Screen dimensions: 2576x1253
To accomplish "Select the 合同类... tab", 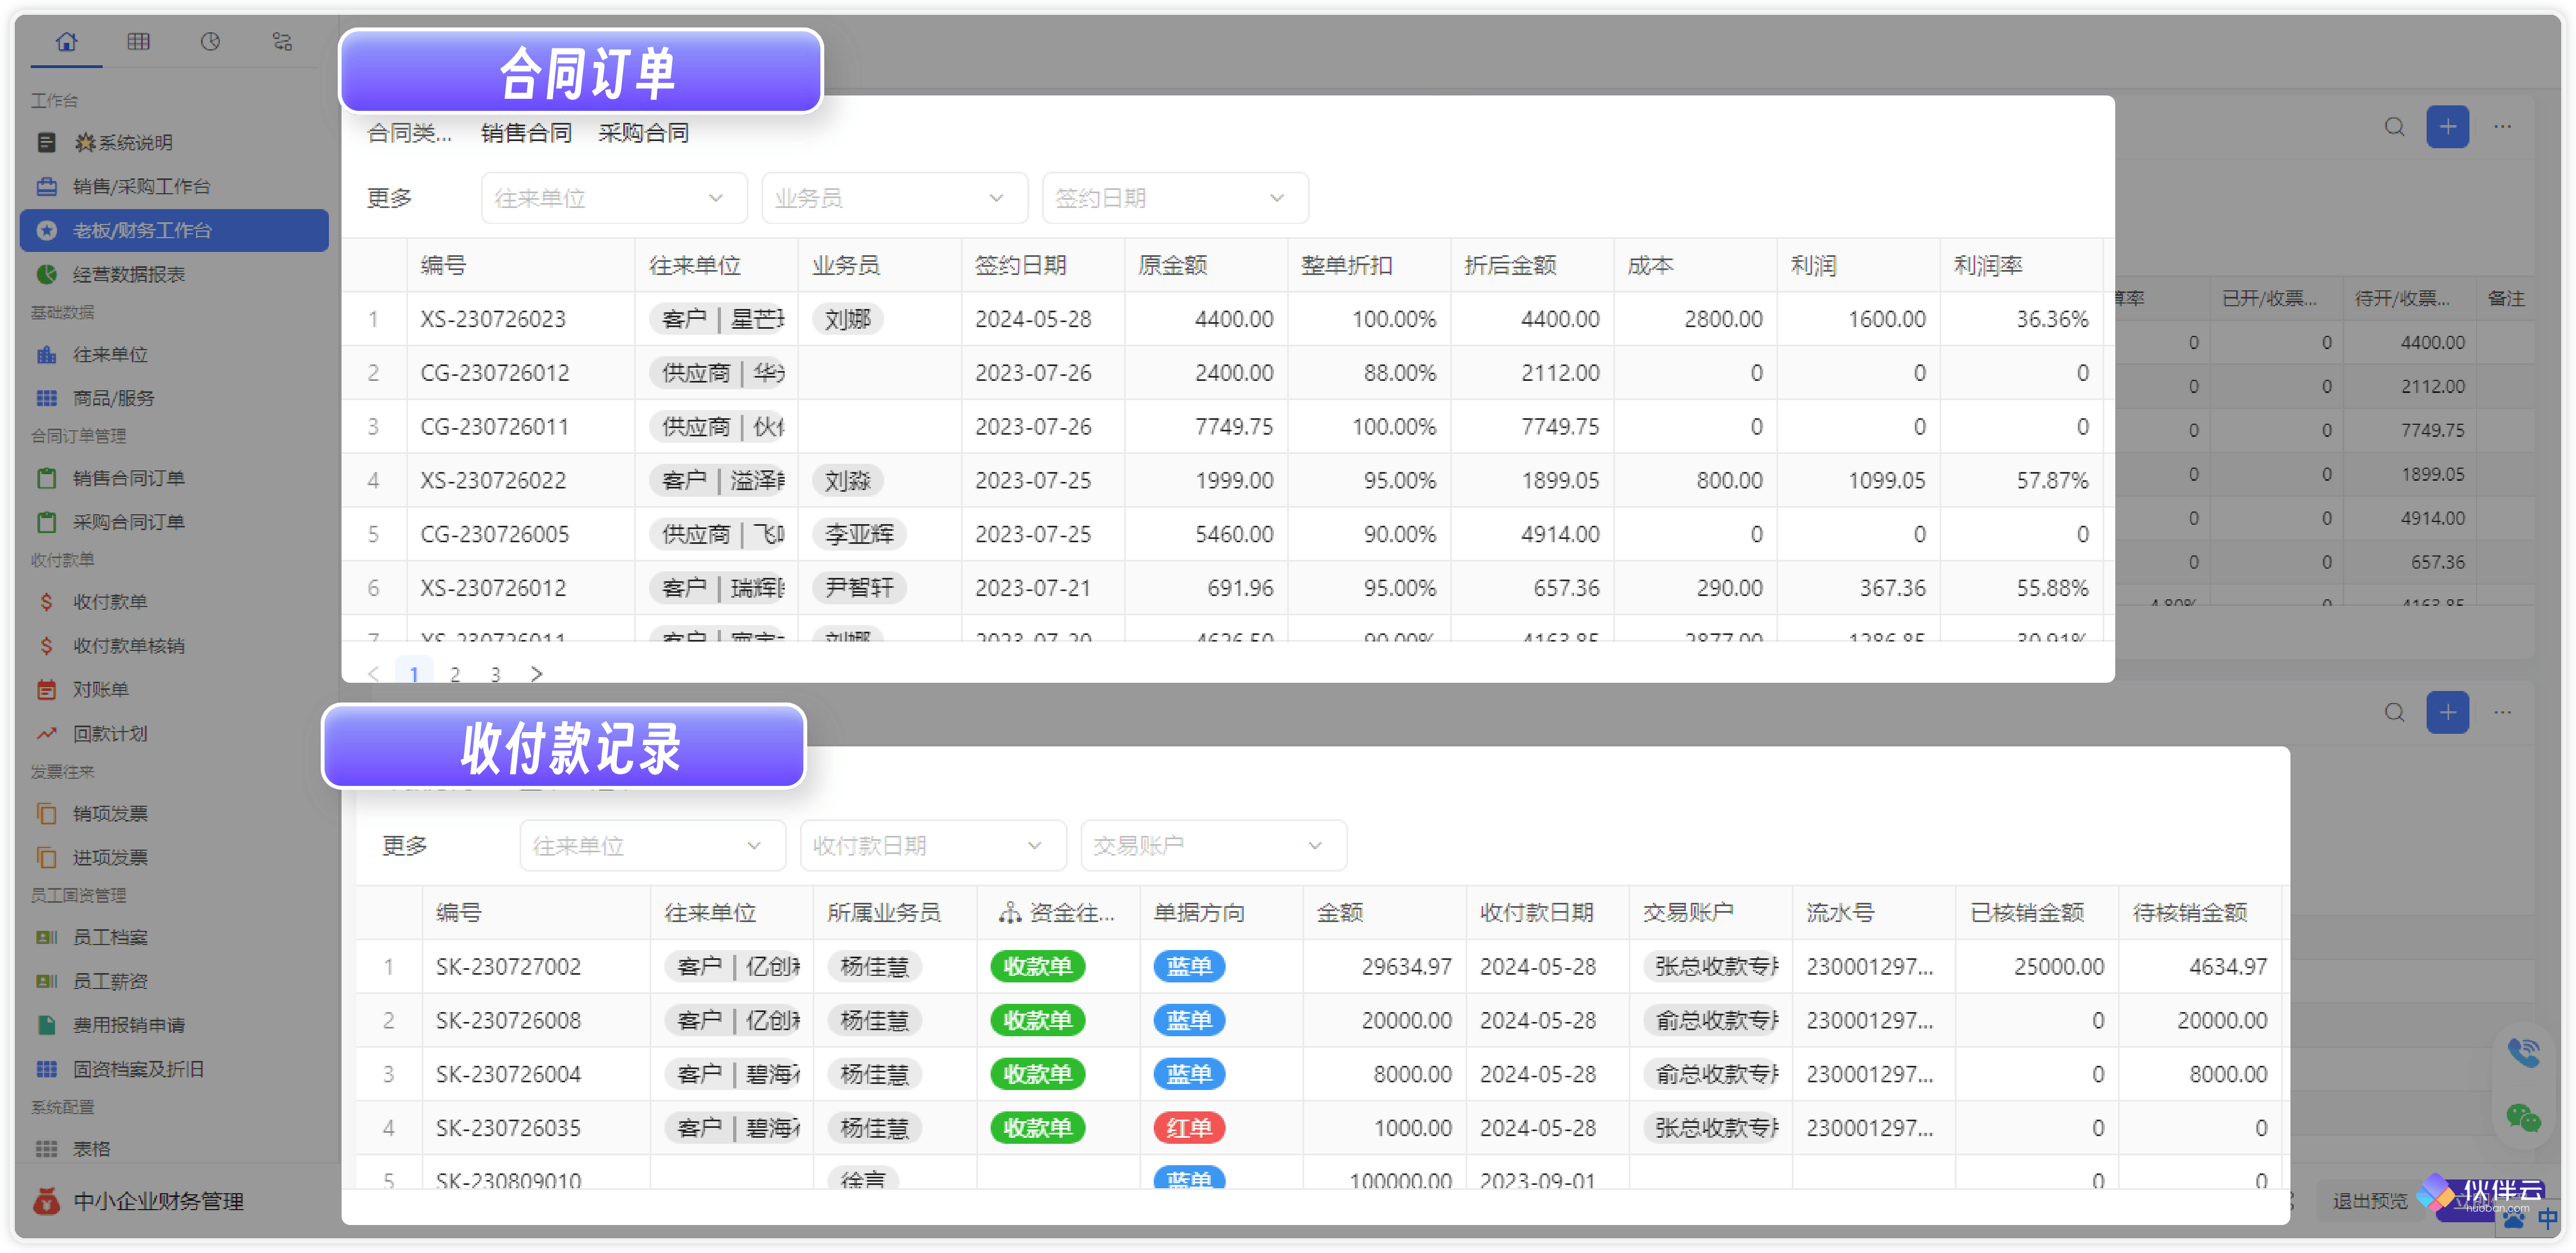I will pyautogui.click(x=409, y=133).
